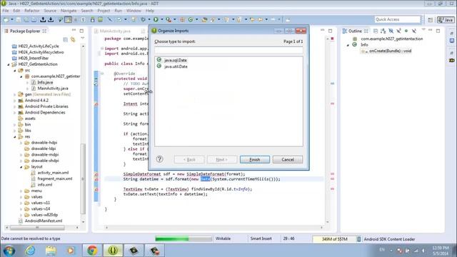457x257 pixels.
Task: Click the green progress bar in status bar
Action: click(184, 239)
